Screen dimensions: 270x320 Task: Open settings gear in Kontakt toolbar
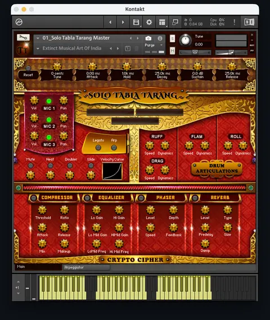149,22
